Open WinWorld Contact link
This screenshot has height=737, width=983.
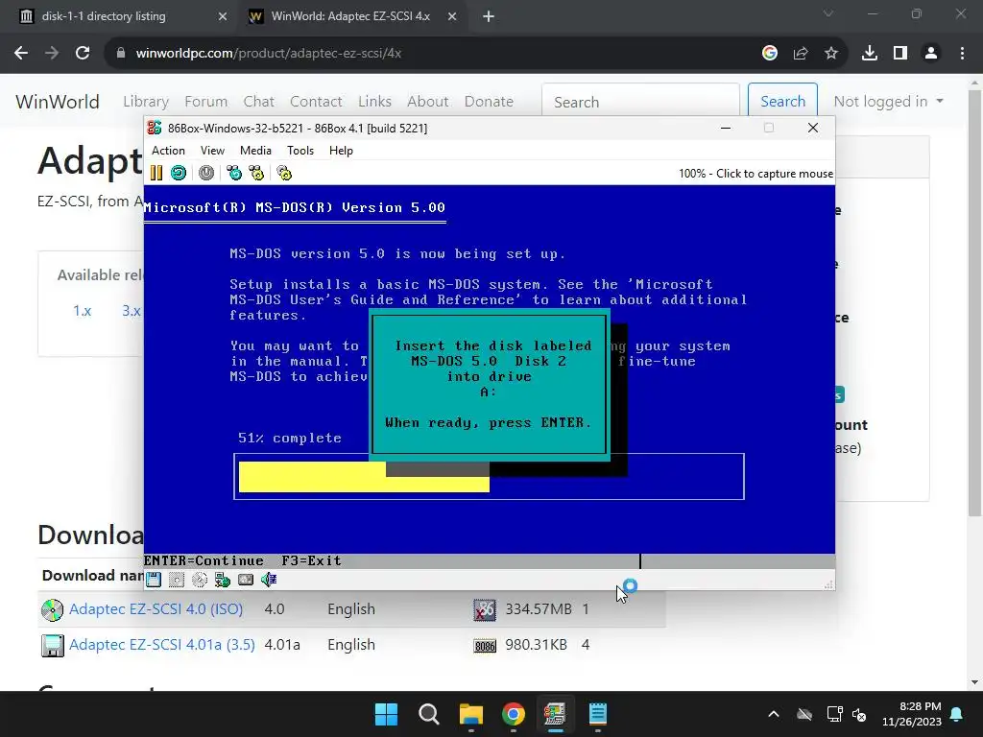tap(316, 102)
